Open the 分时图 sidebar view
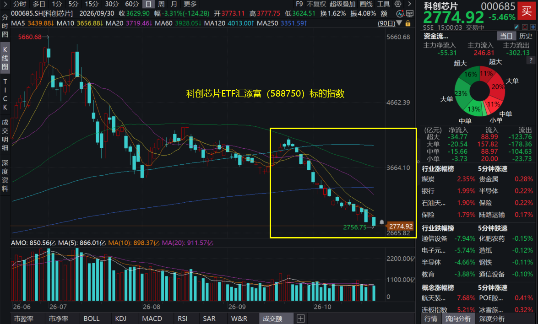 click(5, 26)
